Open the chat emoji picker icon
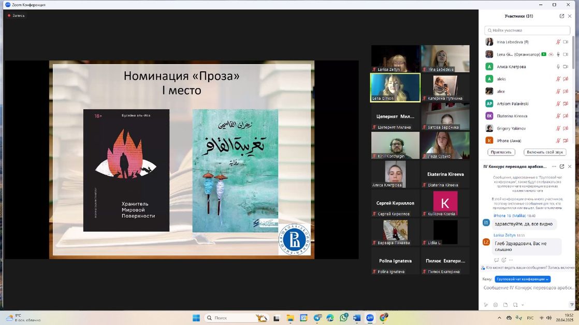This screenshot has width=579, height=325. [x=496, y=305]
